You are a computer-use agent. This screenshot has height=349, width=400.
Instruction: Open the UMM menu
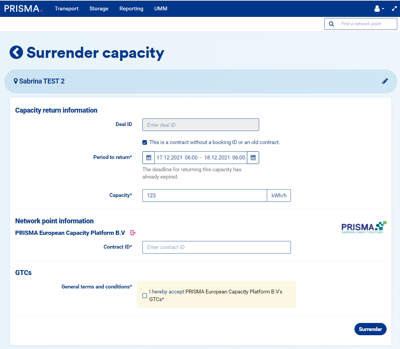[x=161, y=8]
